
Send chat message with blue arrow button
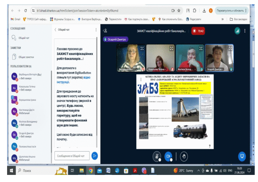pyautogui.click(x=94, y=156)
